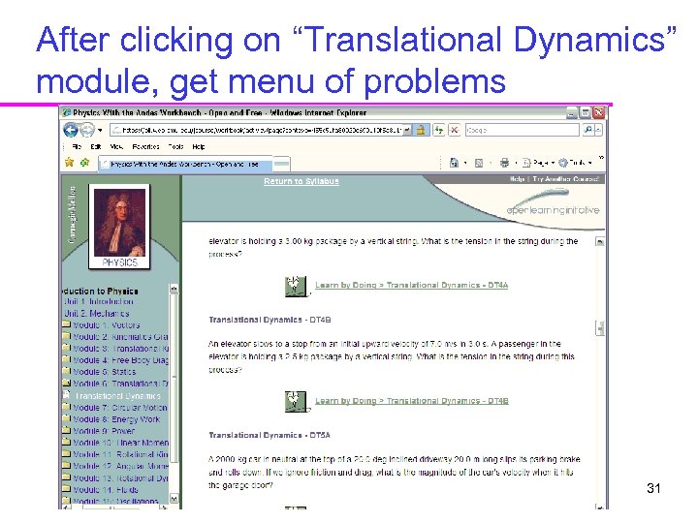Image resolution: width=698 pixels, height=523 pixels.
Task: Click the RSS Feeds icon
Action: (x=479, y=164)
